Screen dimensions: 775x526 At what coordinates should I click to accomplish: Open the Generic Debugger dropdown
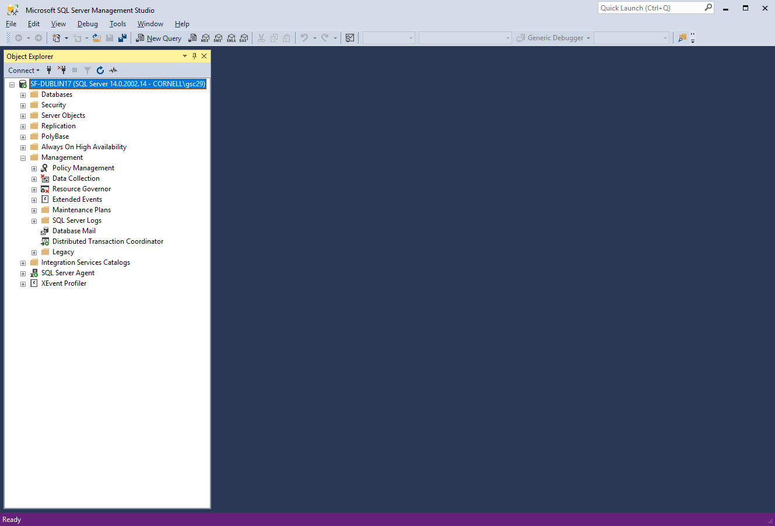(x=588, y=38)
